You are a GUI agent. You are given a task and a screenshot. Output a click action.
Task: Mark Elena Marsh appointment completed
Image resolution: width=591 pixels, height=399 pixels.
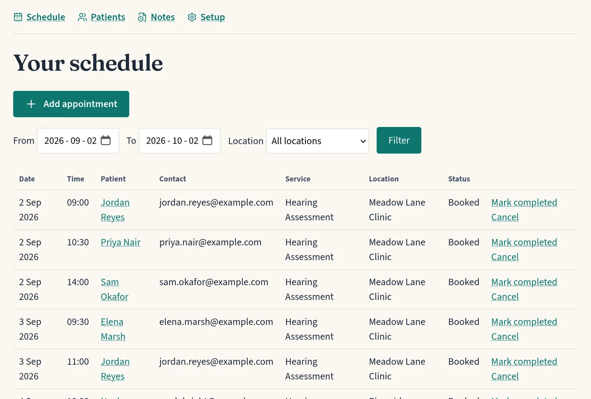point(524,322)
